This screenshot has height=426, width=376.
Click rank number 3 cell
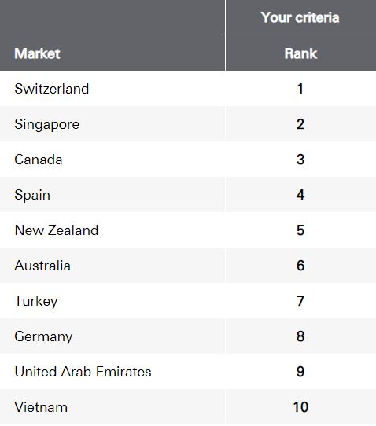(x=300, y=160)
